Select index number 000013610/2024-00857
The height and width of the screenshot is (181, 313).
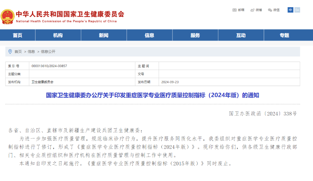tap(49, 66)
